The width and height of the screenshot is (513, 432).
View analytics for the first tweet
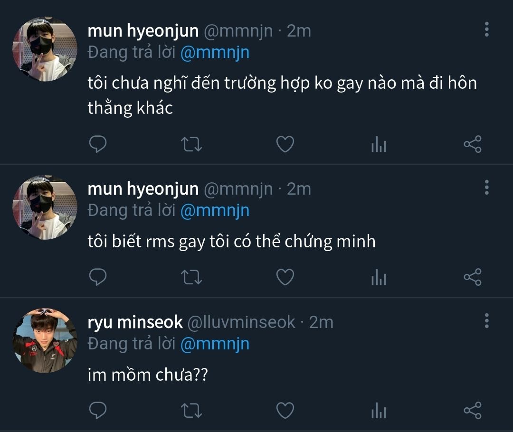point(379,144)
